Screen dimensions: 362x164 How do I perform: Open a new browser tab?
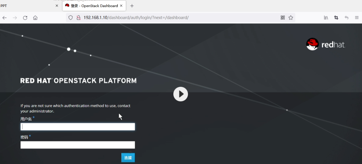(x=132, y=6)
